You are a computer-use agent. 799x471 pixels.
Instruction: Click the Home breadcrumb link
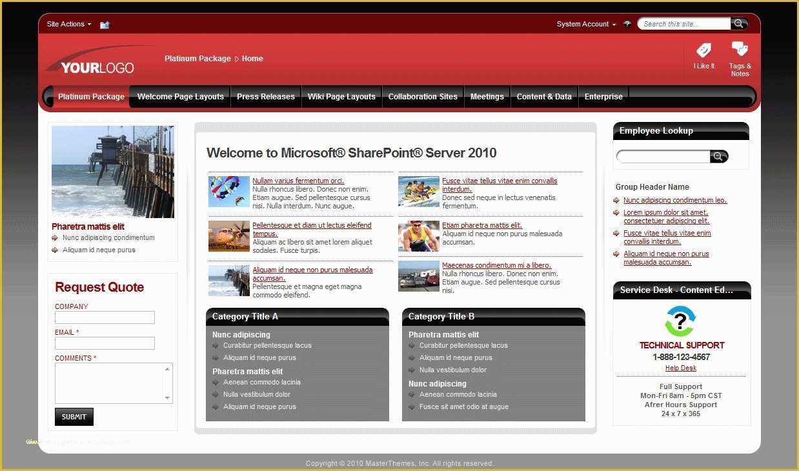point(252,59)
